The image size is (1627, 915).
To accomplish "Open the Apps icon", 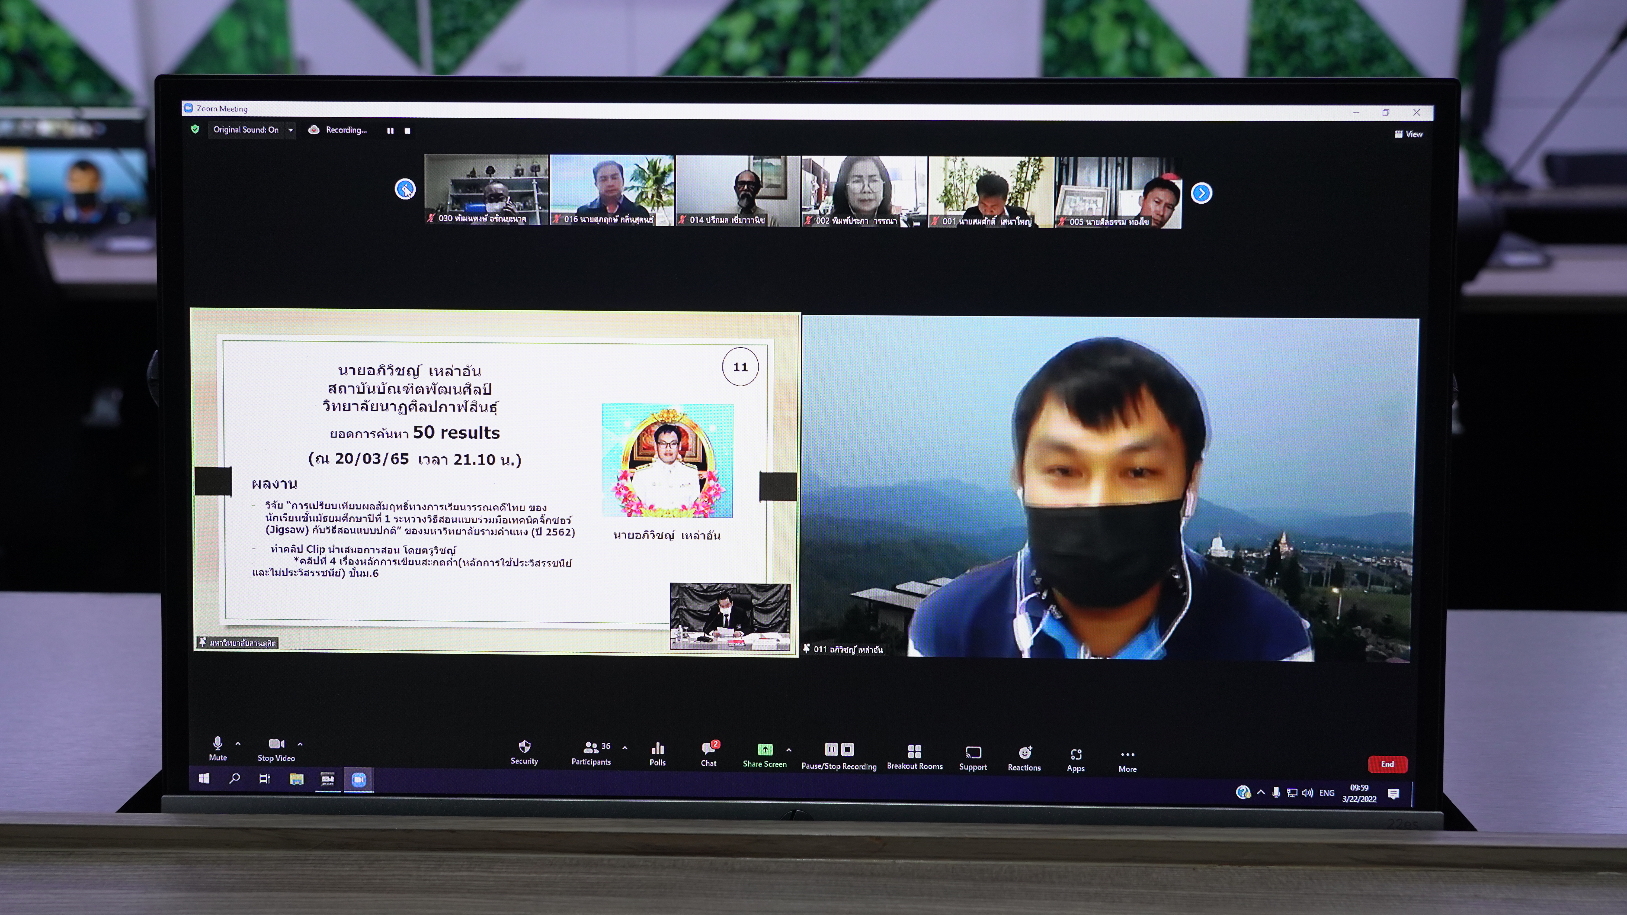I will tap(1076, 754).
